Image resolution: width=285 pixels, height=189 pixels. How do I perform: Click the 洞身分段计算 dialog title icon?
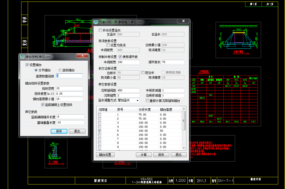[96, 22]
